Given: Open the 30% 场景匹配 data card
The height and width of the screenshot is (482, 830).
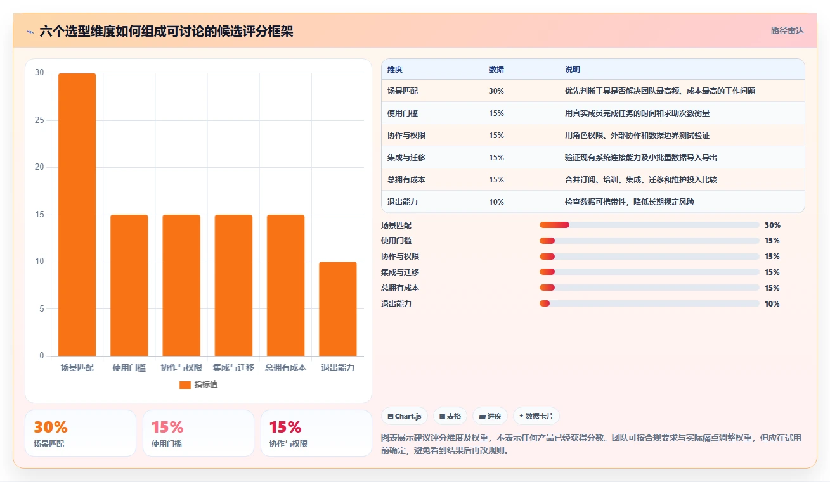Looking at the screenshot, I should 81,433.
